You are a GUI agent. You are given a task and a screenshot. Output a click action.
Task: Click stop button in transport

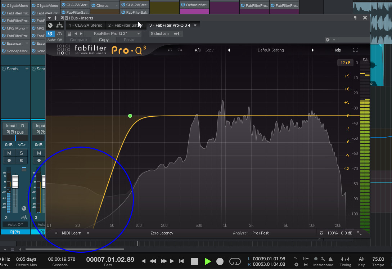pos(195,261)
